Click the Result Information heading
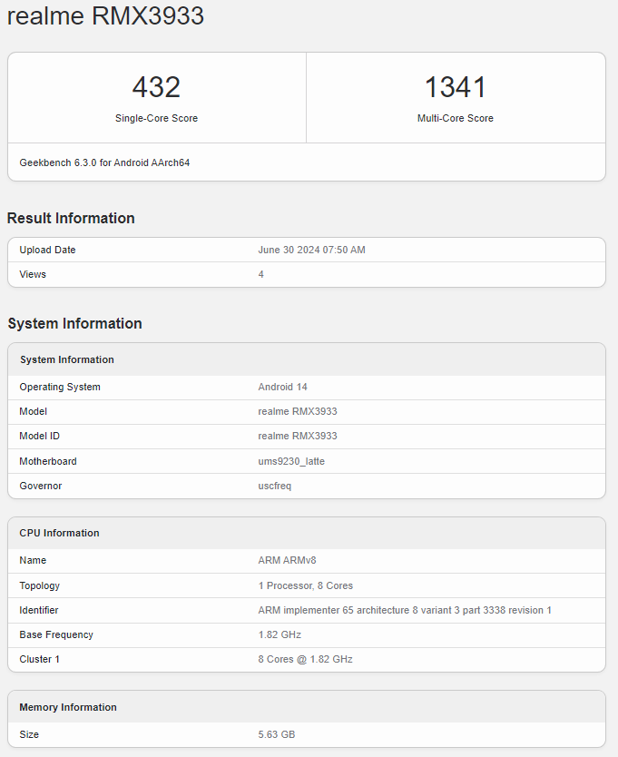The width and height of the screenshot is (618, 757). (x=71, y=218)
